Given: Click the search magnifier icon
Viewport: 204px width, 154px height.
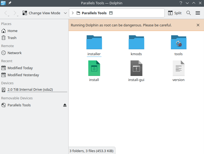Looking at the screenshot, I should coord(188,13).
